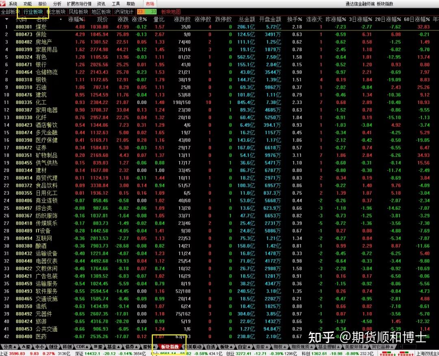Screen dimensions: 439x356
Task: Expand the 分类 bottom tab menu
Action: tap(10, 347)
